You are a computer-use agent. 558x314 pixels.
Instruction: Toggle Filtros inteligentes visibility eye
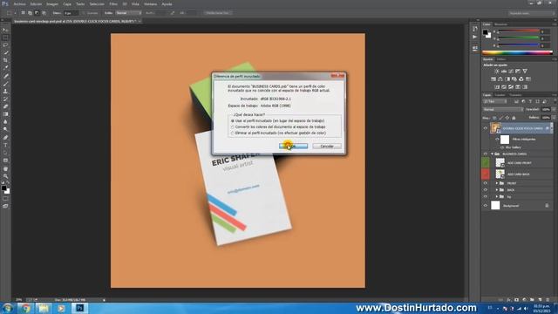pyautogui.click(x=497, y=140)
